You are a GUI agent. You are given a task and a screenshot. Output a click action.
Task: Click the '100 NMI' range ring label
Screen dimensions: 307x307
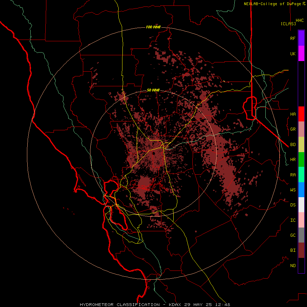click(153, 27)
